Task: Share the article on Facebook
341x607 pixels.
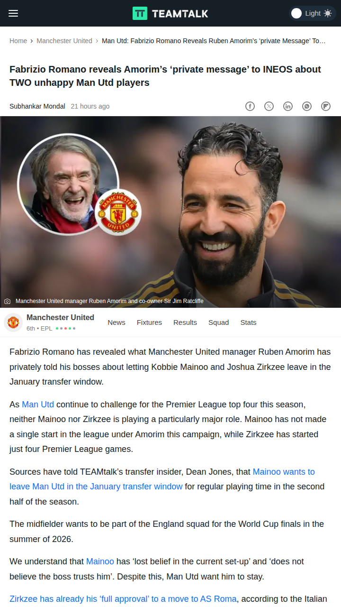Action: [x=250, y=106]
